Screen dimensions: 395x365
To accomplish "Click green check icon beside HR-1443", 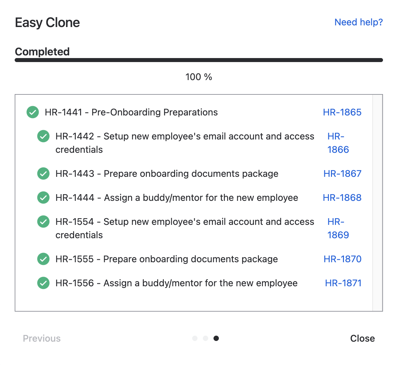I will click(43, 173).
